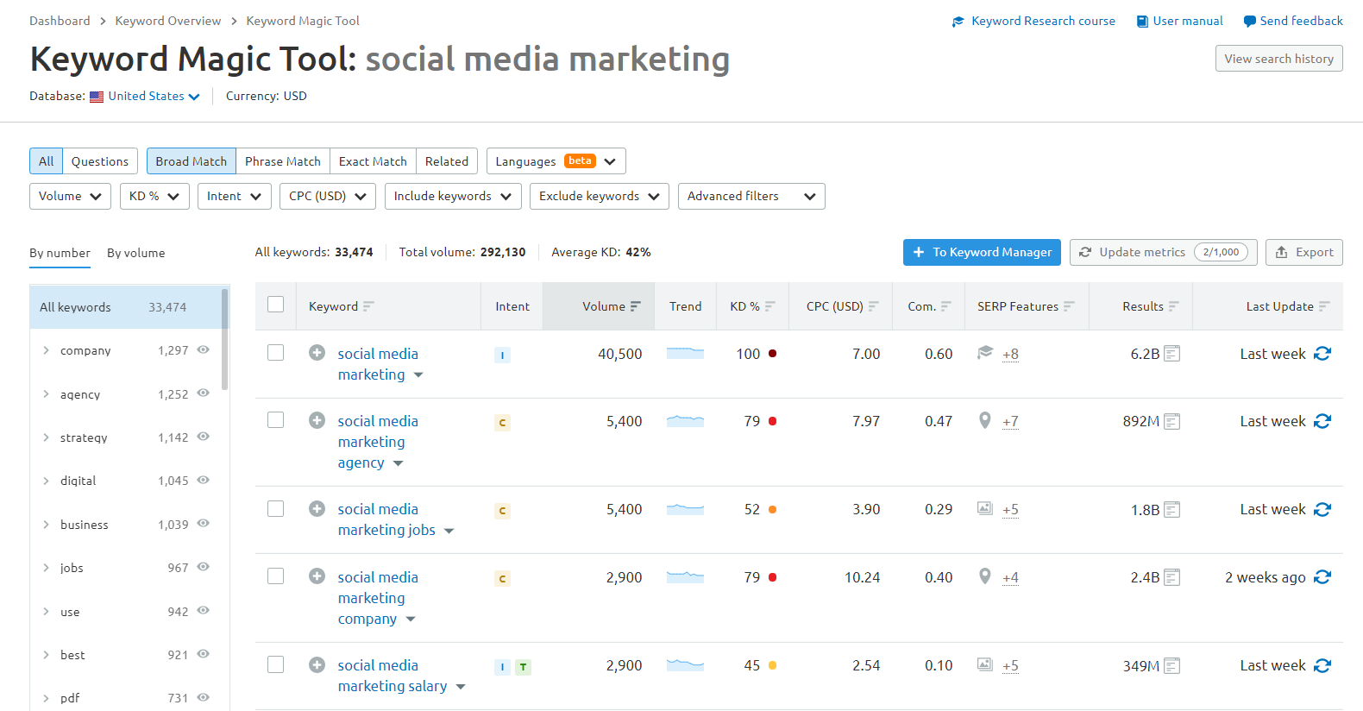The width and height of the screenshot is (1363, 711).
Task: Expand the Advanced filters dropdown
Action: click(x=751, y=197)
